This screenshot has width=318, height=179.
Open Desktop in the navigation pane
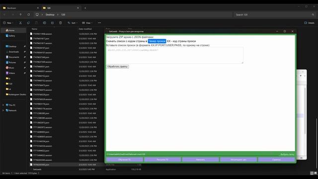coord(11,46)
